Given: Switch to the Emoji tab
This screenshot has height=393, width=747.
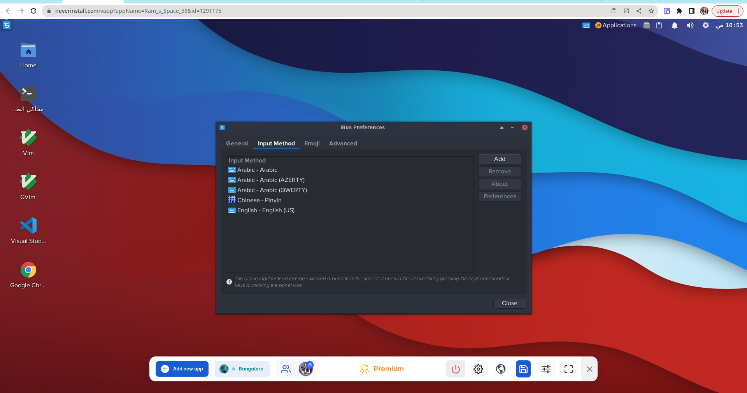Looking at the screenshot, I should pyautogui.click(x=312, y=143).
